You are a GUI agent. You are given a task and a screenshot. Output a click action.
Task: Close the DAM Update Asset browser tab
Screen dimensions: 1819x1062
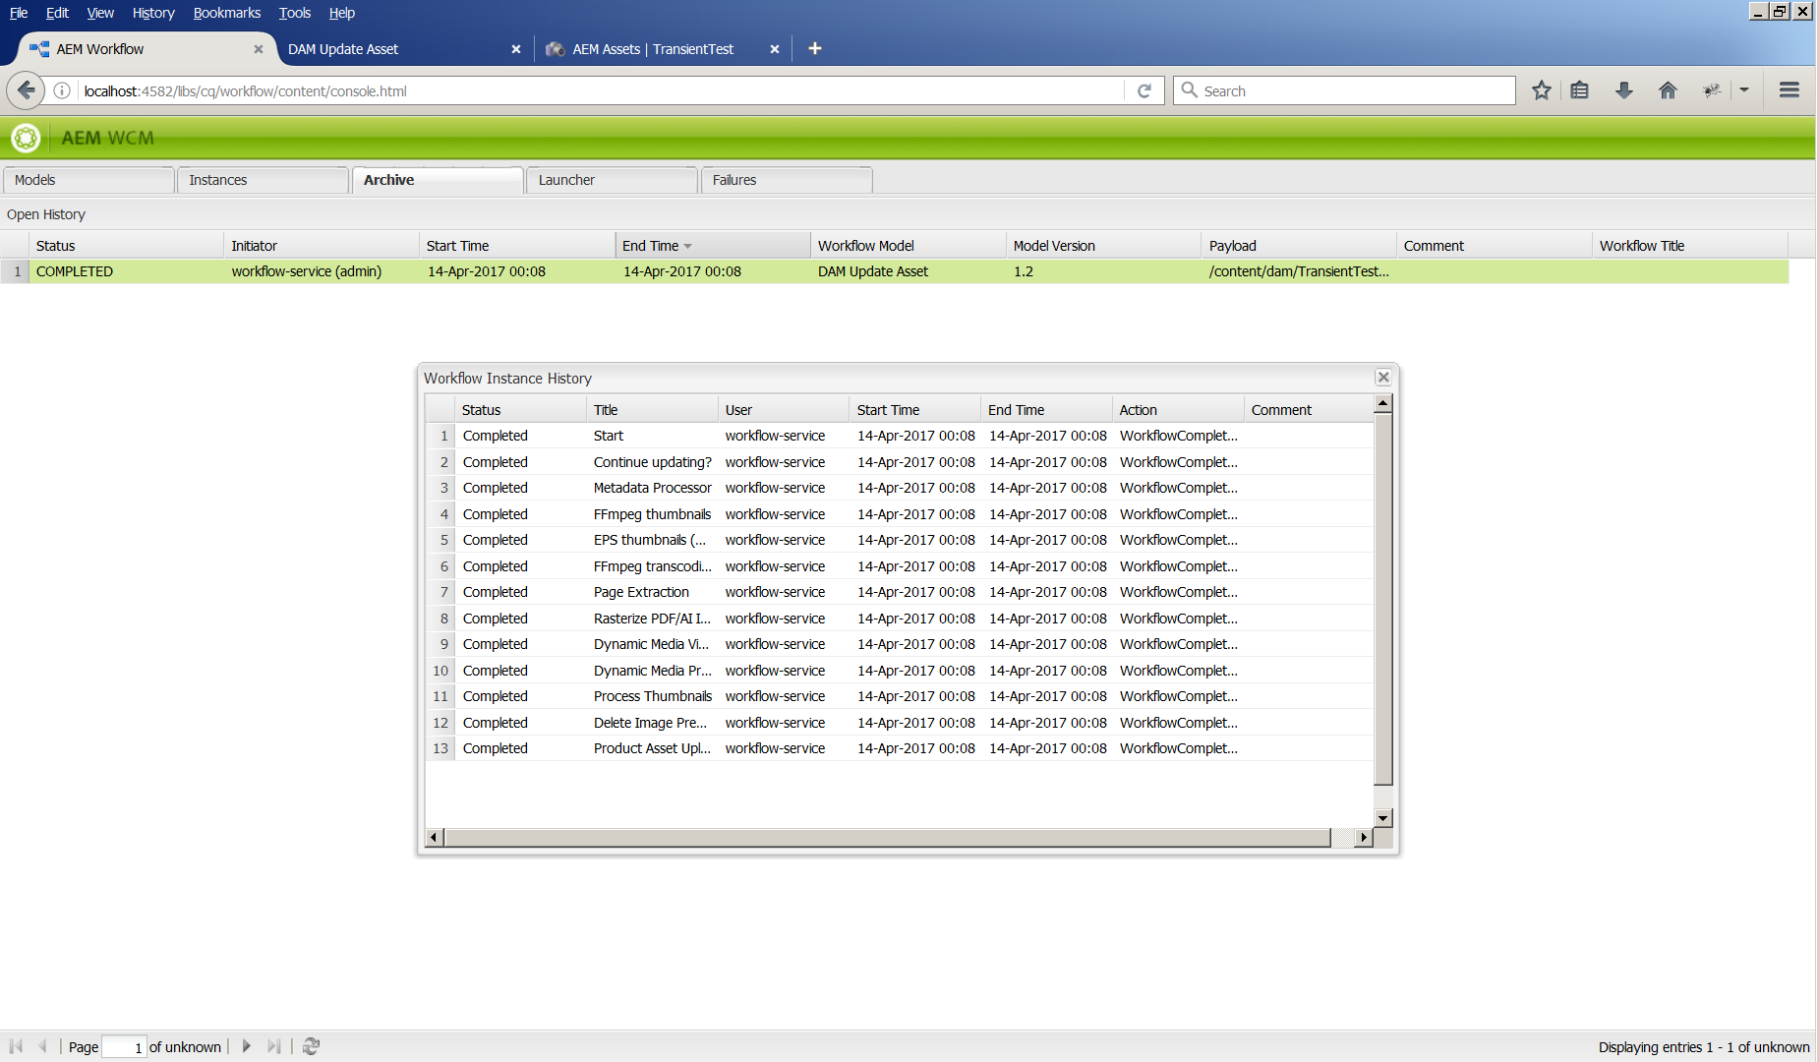[516, 49]
